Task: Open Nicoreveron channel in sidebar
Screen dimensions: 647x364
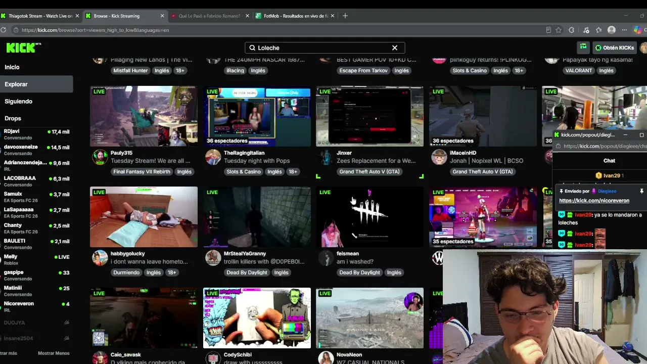Action: point(36,306)
